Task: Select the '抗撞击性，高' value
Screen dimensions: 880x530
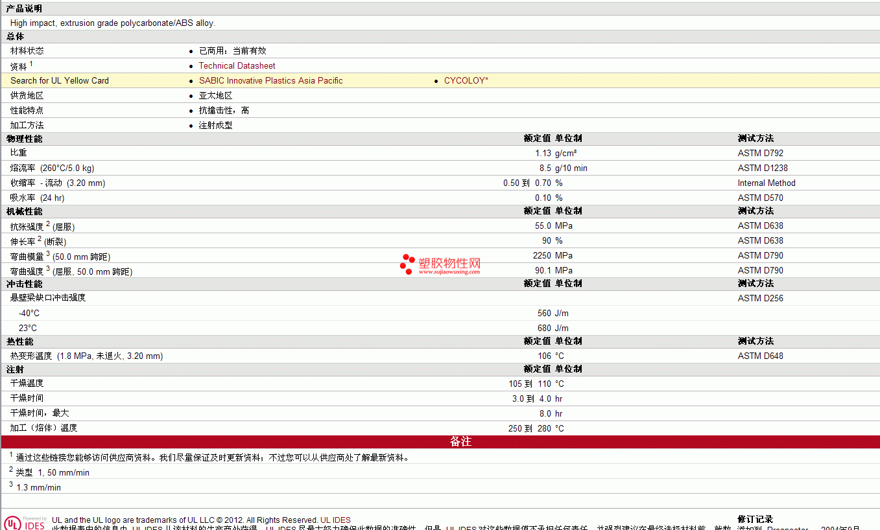Action: (224, 110)
